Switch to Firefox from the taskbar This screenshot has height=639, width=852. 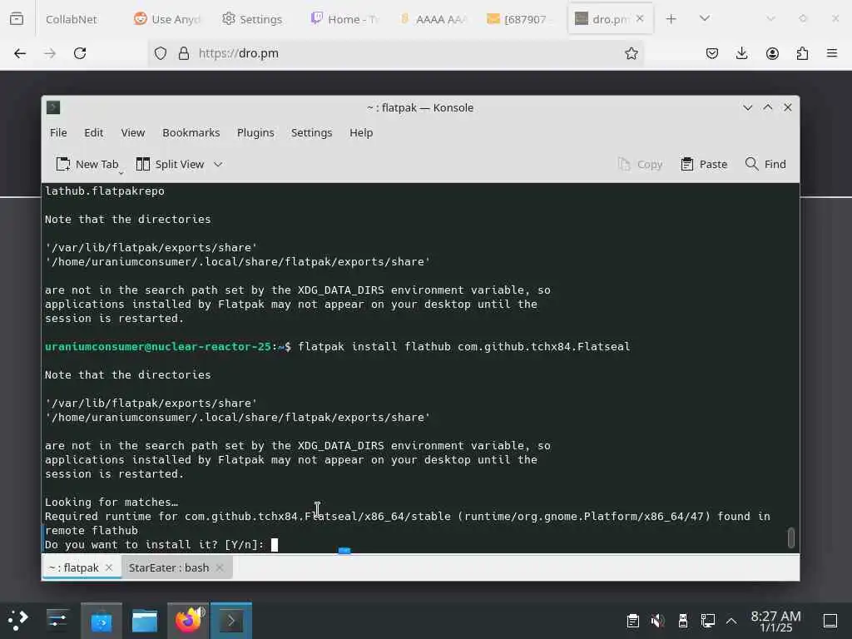(x=188, y=620)
